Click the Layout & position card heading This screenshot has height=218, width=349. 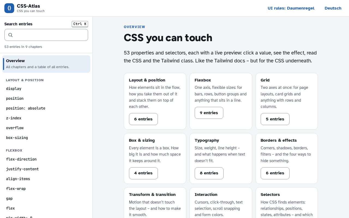pos(147,80)
